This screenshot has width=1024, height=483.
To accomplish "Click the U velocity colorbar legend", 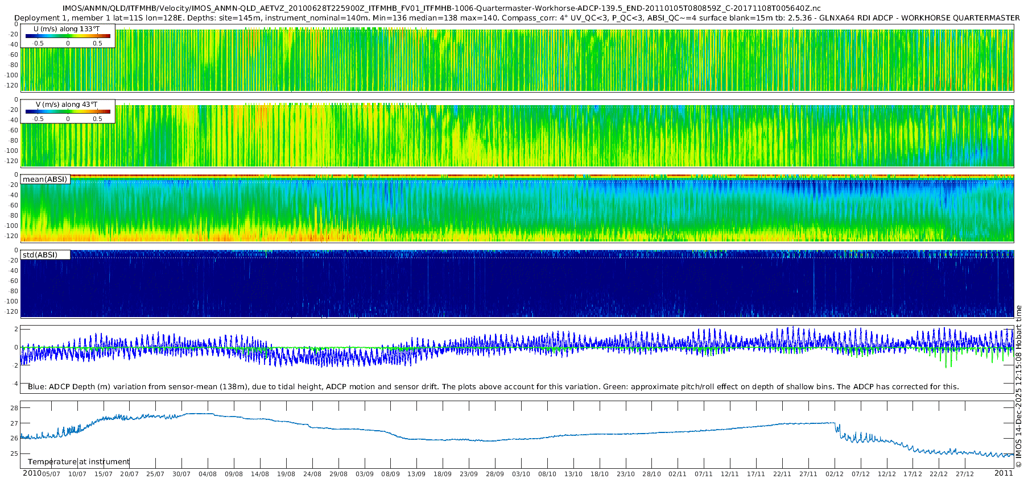I will [68, 36].
